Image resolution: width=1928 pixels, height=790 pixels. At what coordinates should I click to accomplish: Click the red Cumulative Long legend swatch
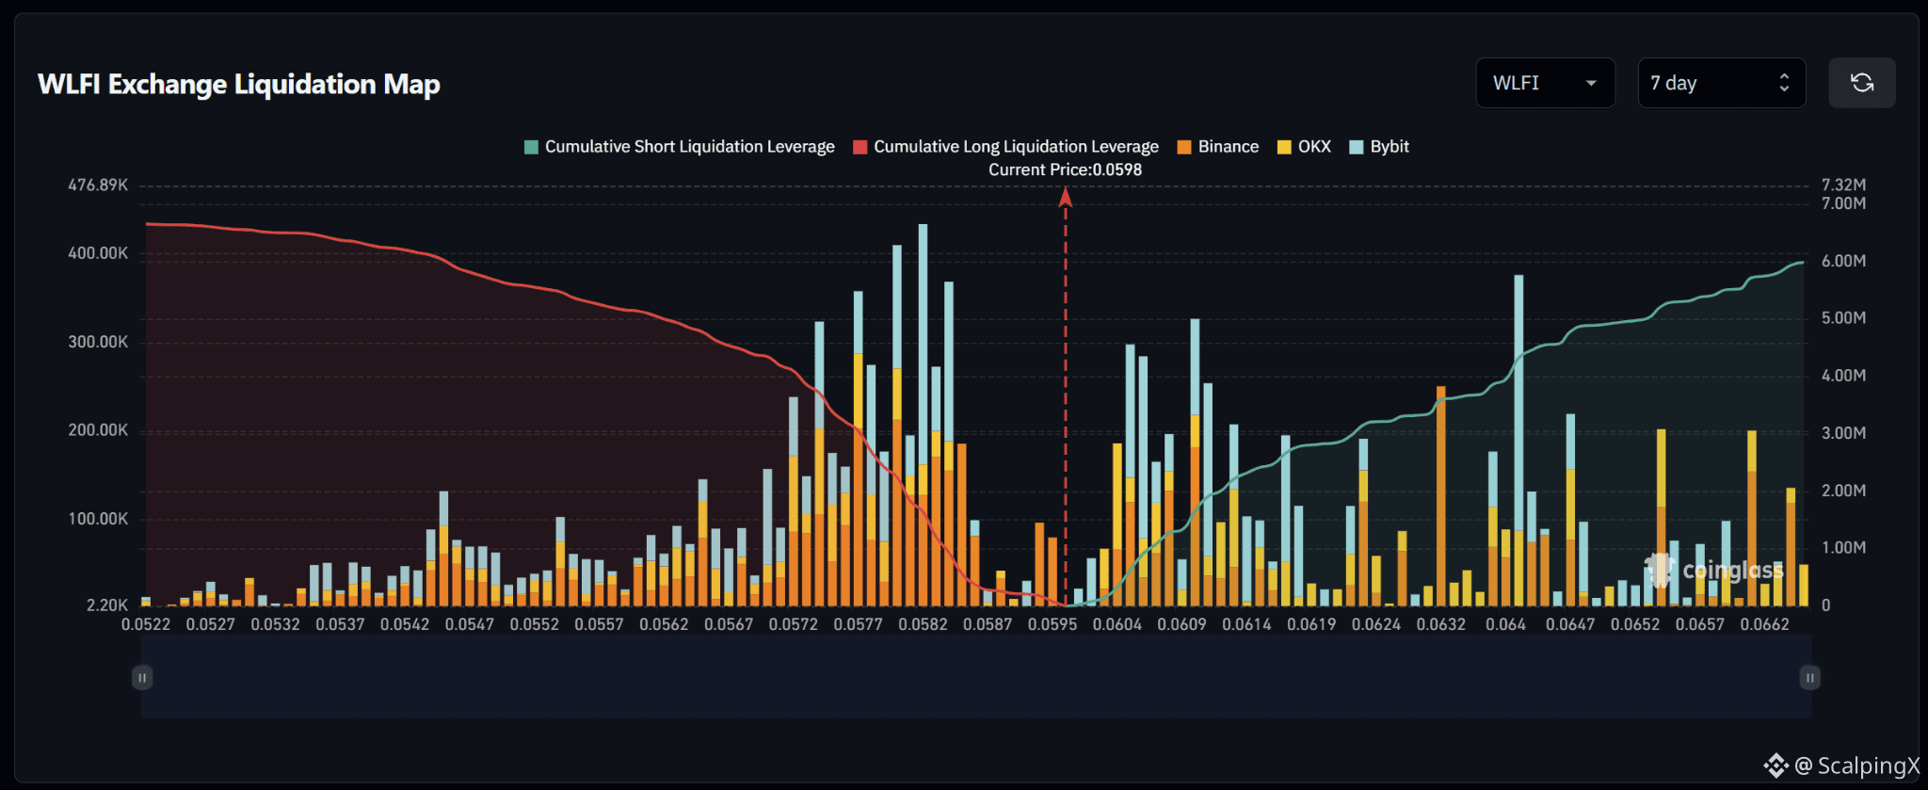pos(860,147)
